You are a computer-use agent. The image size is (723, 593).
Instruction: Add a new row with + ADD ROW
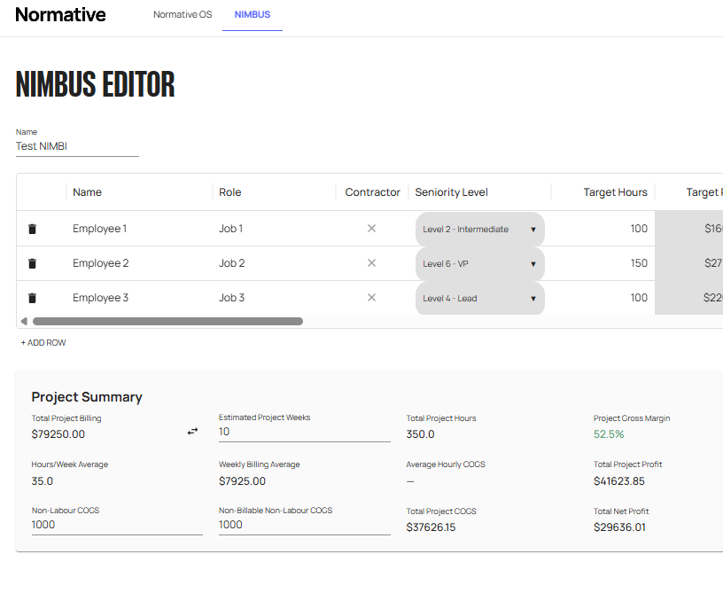point(43,343)
